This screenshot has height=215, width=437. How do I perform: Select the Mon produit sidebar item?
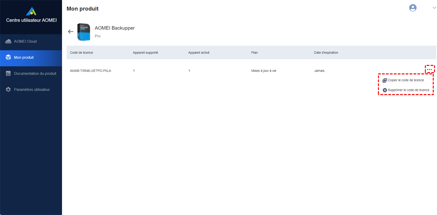point(31,58)
